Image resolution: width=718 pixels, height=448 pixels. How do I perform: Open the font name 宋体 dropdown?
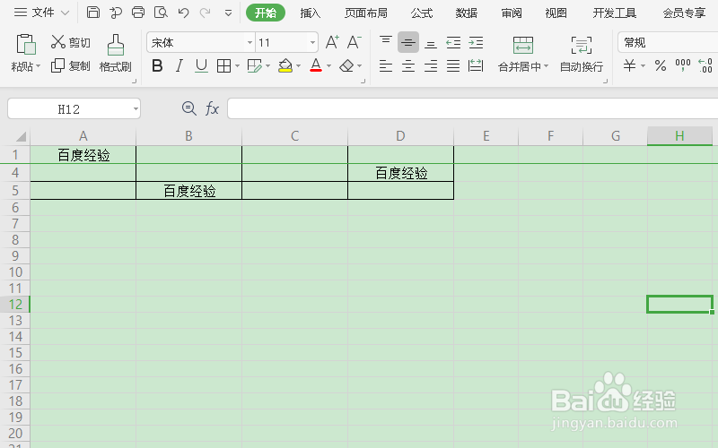[250, 43]
